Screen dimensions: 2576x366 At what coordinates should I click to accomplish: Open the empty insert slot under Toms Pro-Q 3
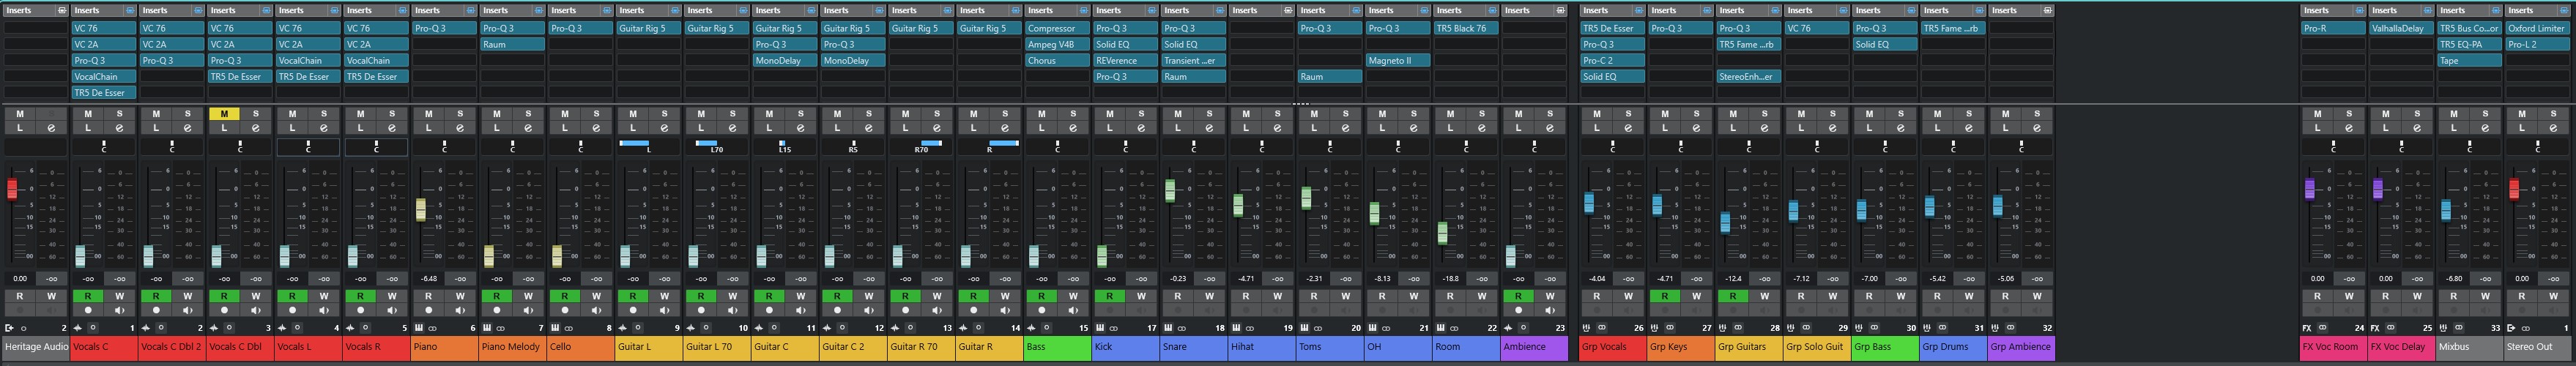[1329, 45]
